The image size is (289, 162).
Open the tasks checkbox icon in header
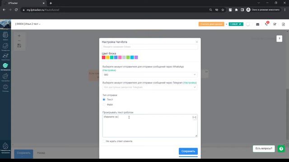coord(275,24)
